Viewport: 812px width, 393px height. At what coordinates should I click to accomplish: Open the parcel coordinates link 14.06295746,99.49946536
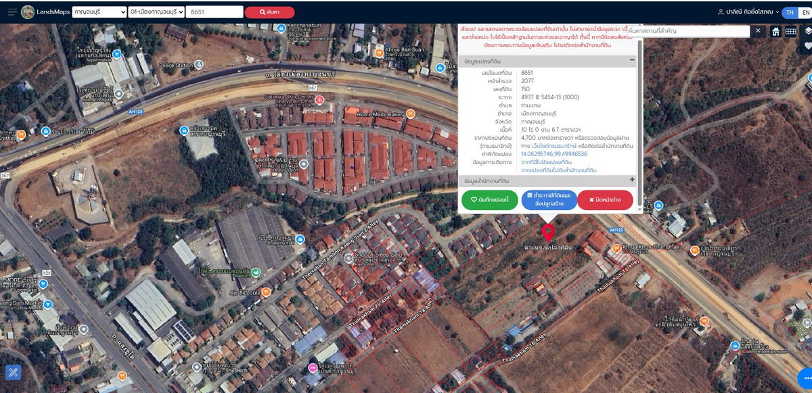point(554,154)
